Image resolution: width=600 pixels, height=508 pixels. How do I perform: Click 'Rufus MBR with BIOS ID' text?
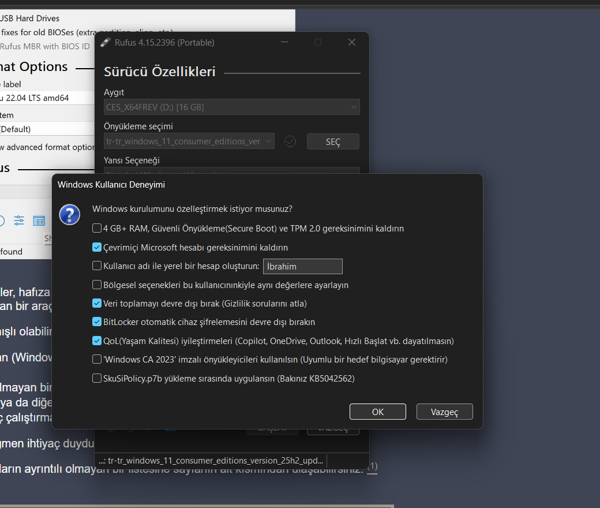point(45,46)
